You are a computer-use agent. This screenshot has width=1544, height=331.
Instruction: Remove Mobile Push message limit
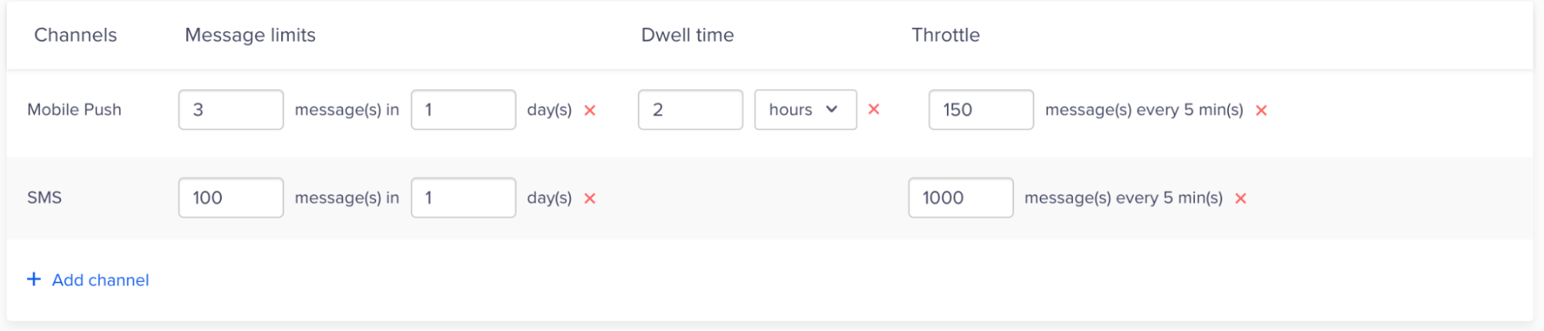coord(590,110)
